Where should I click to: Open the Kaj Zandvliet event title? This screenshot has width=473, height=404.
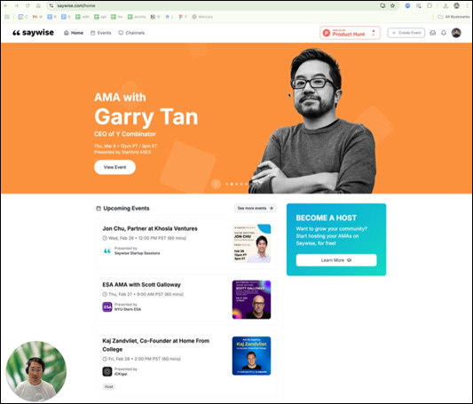click(156, 345)
